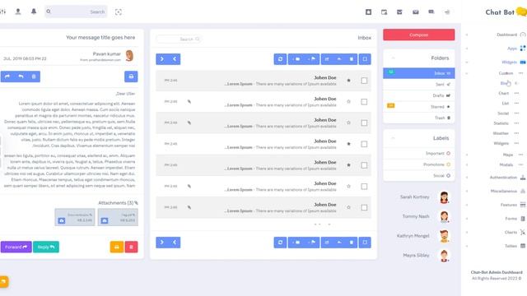Toggle the star on the first Johen Doe email

(x=348, y=81)
